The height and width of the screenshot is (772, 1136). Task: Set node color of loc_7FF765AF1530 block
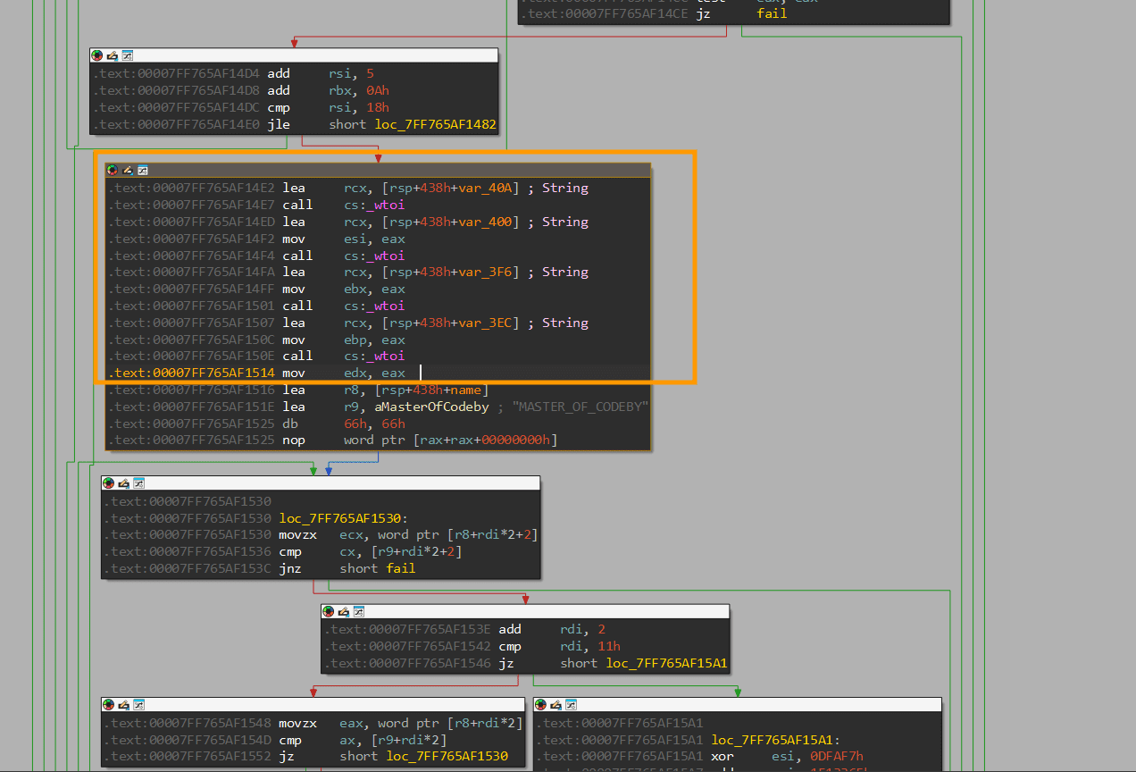[x=109, y=483]
